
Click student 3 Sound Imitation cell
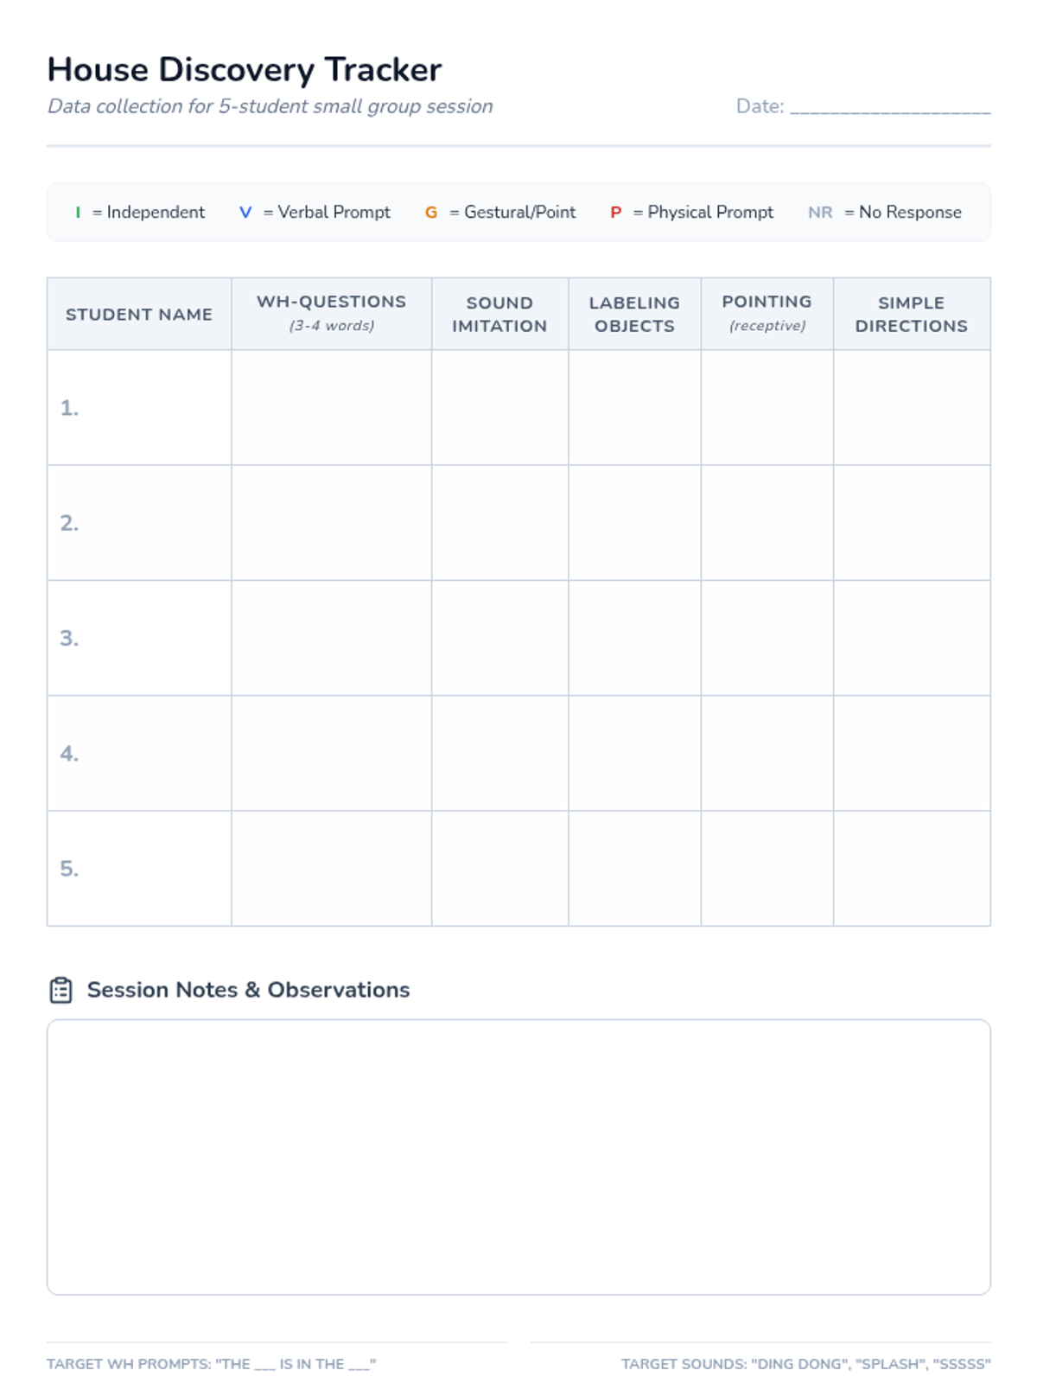pyautogui.click(x=499, y=638)
